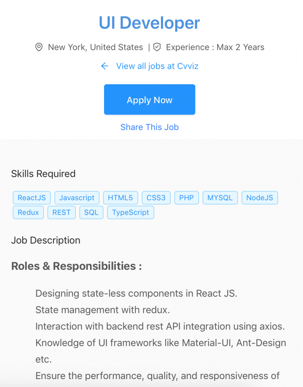303x387 pixels.
Task: Select the Javascript skill tag
Action: (77, 198)
